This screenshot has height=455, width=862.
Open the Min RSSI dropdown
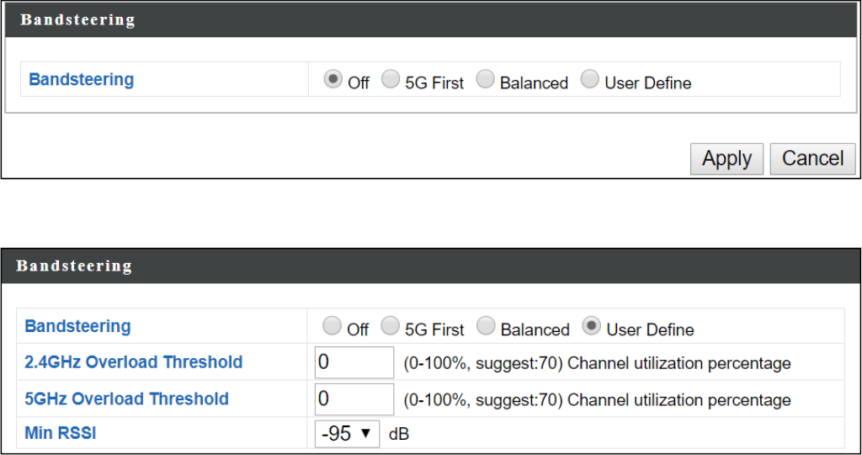click(x=347, y=435)
